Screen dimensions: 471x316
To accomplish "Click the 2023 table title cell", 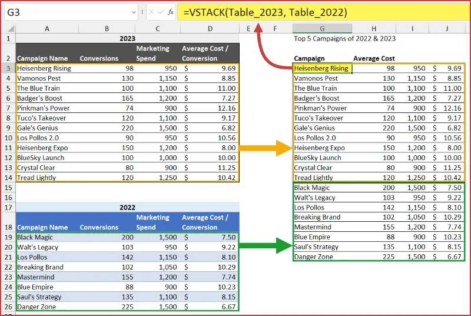I will (x=127, y=38).
